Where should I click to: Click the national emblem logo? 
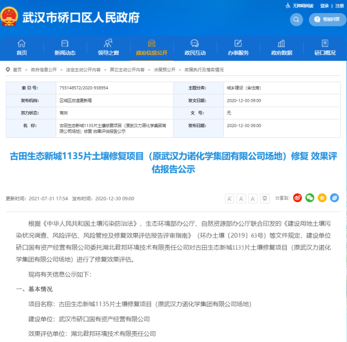pos(9,16)
